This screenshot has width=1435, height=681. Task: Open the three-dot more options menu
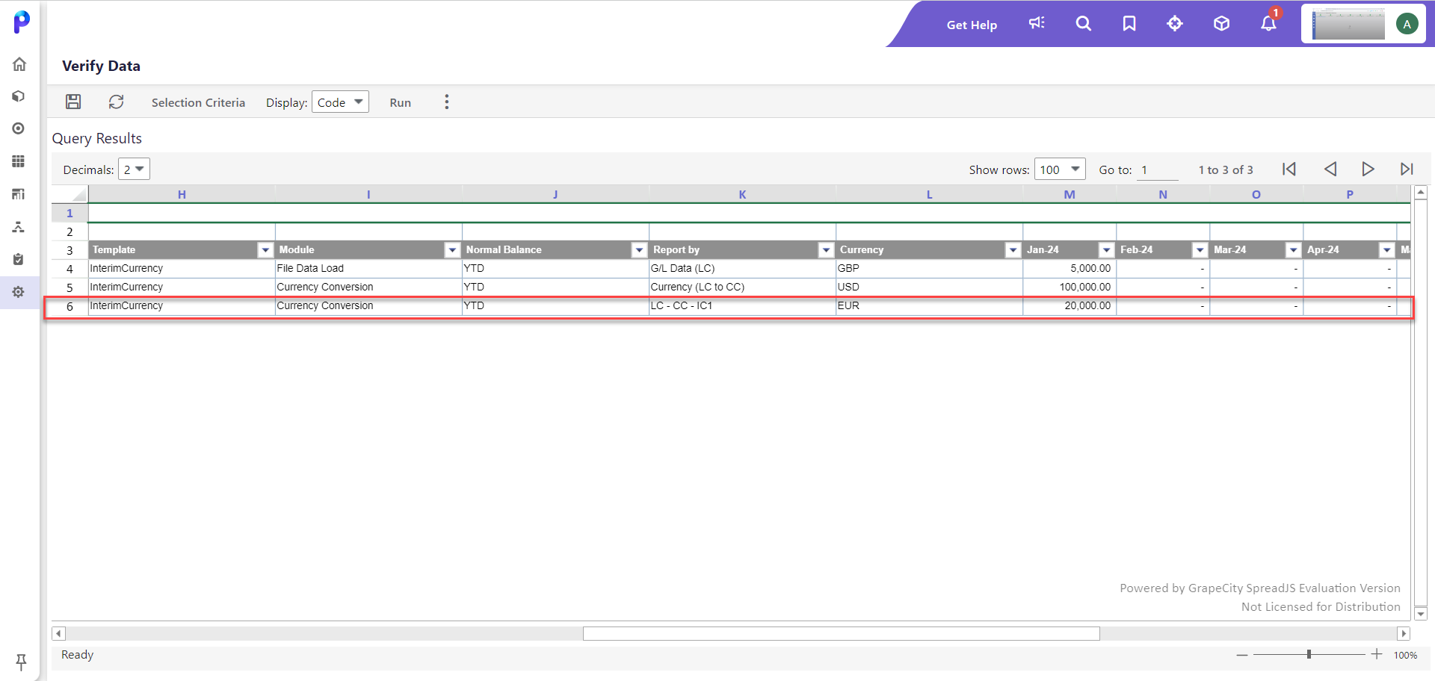447,102
